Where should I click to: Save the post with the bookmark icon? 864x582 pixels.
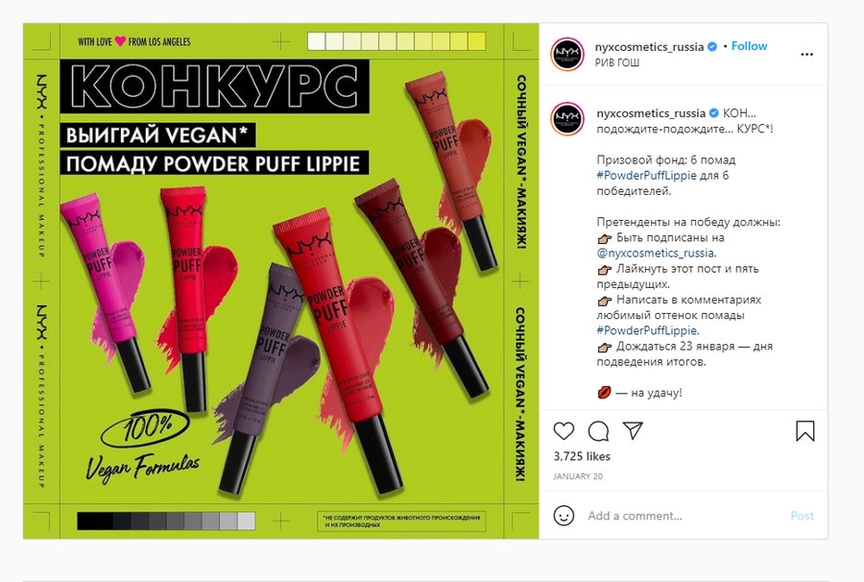click(x=805, y=431)
